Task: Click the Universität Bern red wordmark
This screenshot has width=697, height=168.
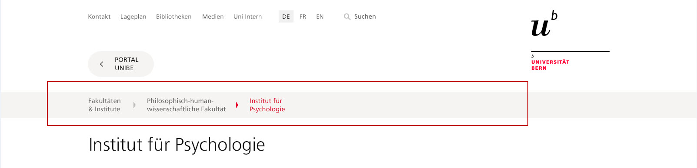Action: [x=550, y=65]
